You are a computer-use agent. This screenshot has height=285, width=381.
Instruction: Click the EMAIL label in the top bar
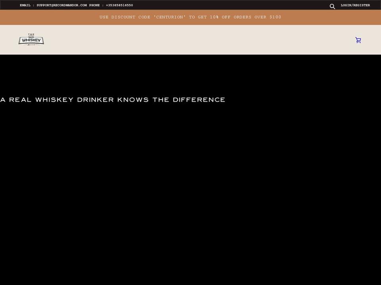[25, 5]
